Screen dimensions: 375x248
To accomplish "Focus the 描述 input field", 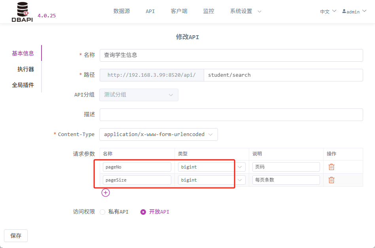I will (231, 115).
